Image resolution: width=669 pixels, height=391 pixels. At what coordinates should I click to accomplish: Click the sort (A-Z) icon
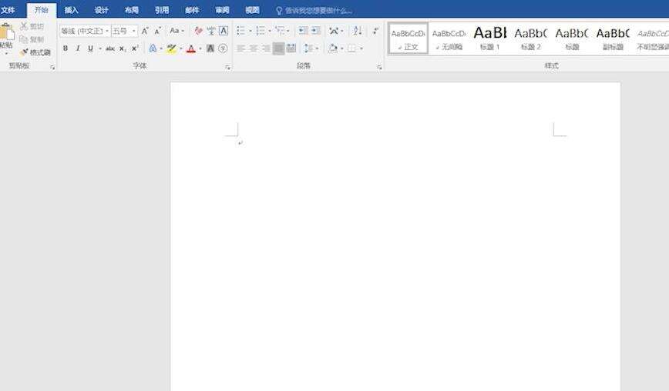pyautogui.click(x=358, y=31)
